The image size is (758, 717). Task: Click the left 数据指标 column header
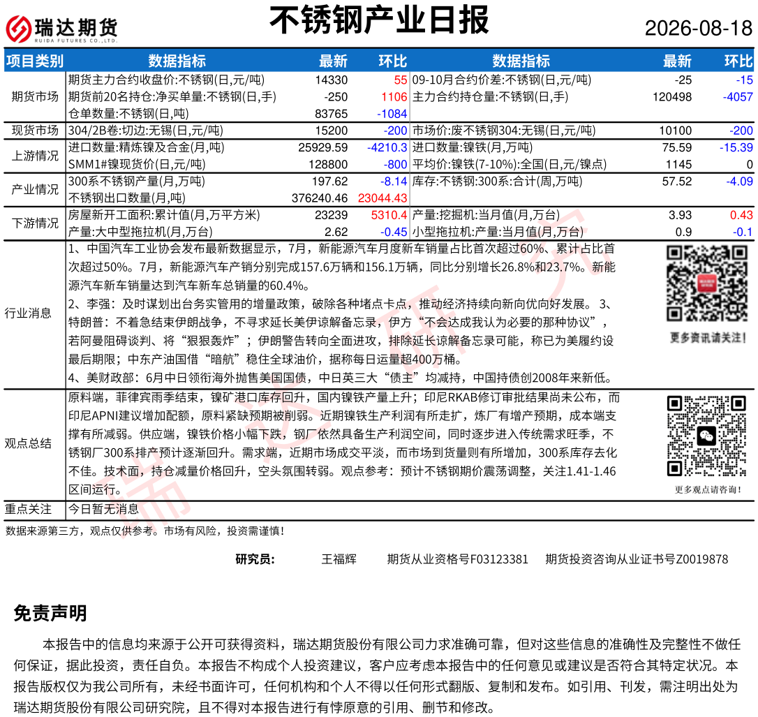click(x=177, y=61)
